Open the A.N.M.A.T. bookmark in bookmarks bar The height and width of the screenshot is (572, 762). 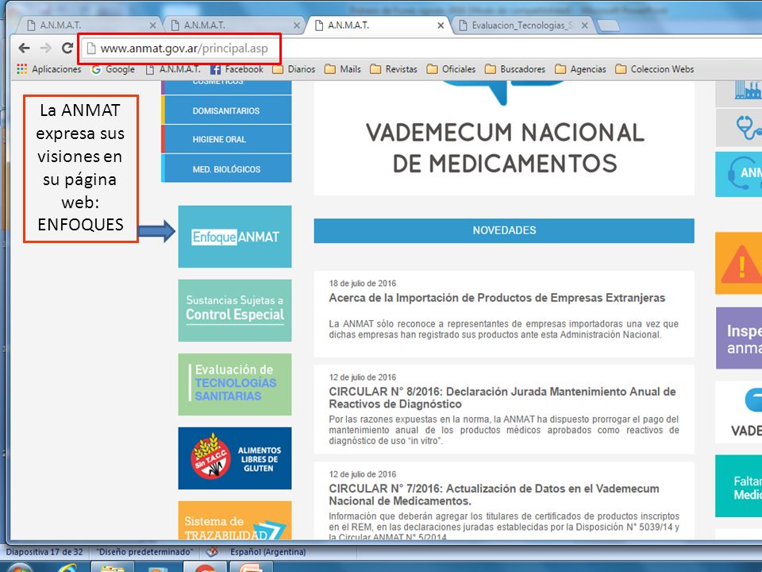tap(173, 69)
